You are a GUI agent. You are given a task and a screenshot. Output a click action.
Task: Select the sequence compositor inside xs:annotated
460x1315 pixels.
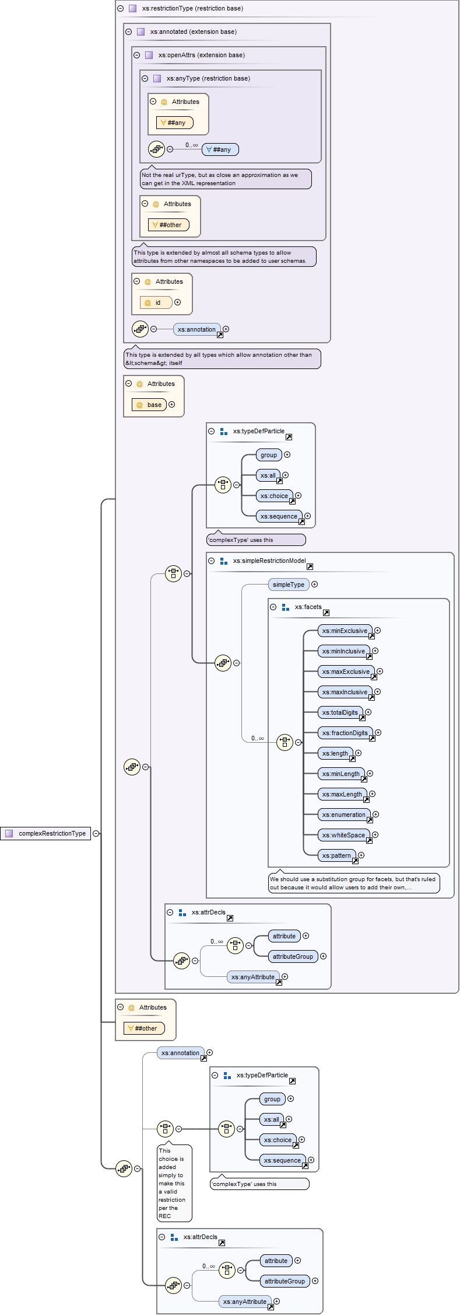(x=140, y=329)
